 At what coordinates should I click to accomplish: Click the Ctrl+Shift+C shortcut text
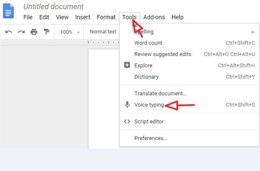pos(240,43)
